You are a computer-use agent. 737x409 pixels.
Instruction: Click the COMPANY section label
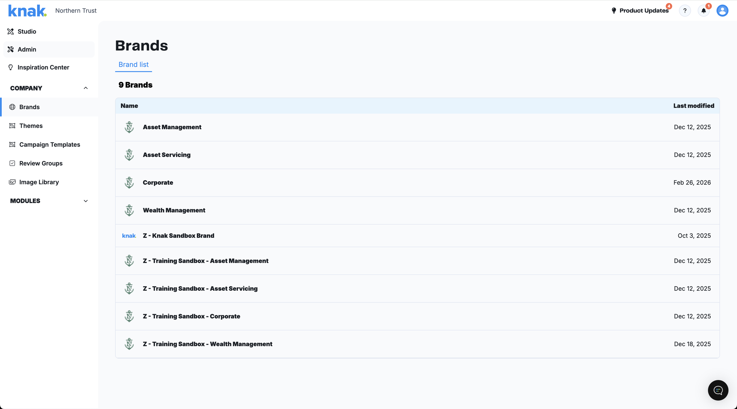(26, 88)
